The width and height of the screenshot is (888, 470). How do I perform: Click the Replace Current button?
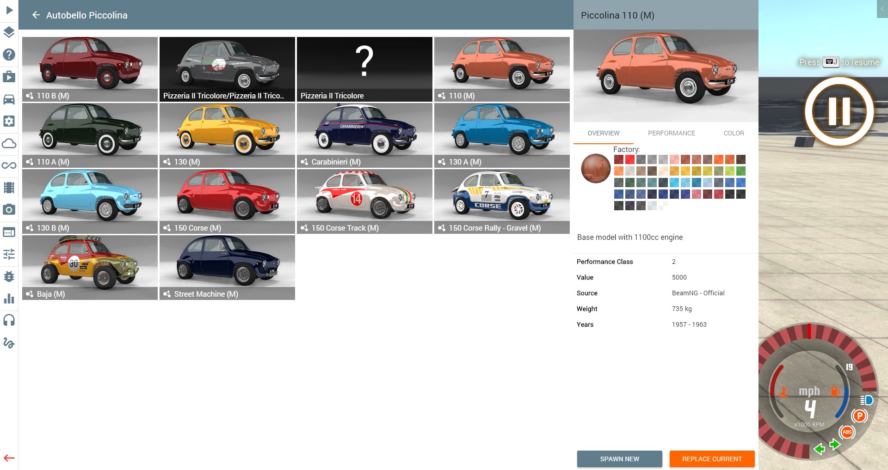click(x=712, y=459)
